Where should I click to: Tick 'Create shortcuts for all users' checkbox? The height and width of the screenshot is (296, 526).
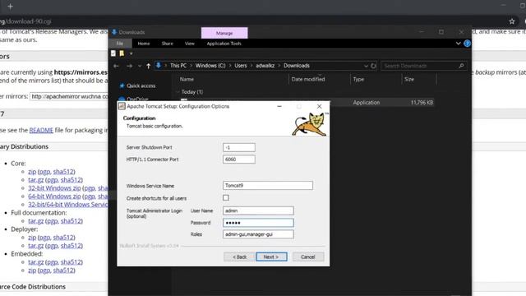point(226,198)
